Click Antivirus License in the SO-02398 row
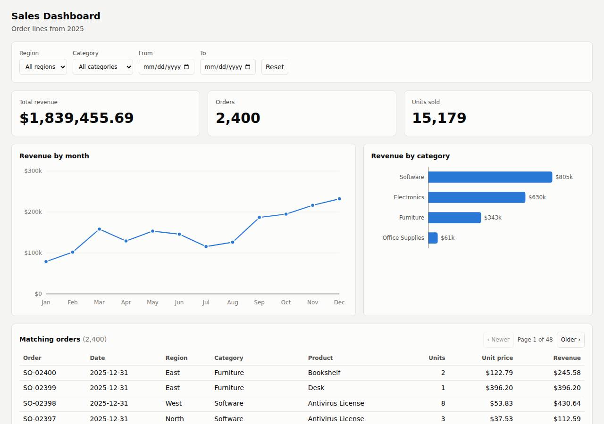 336,403
